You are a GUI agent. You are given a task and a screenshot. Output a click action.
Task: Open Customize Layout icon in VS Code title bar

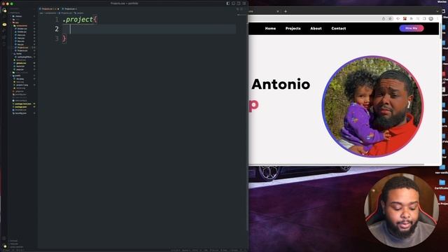pos(244,3)
